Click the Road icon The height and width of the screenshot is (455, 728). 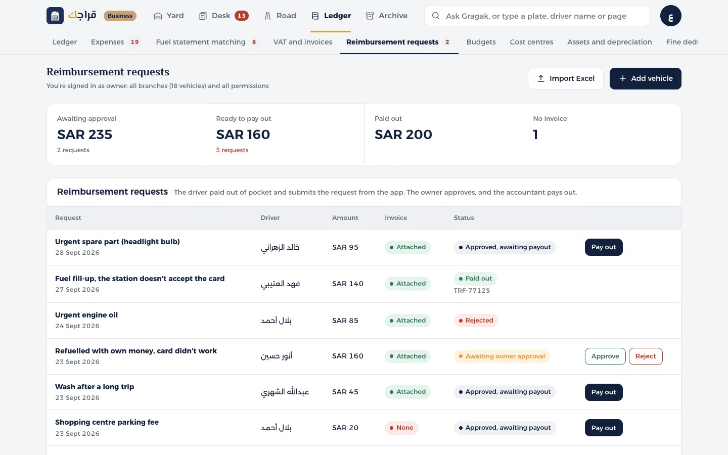pos(268,16)
